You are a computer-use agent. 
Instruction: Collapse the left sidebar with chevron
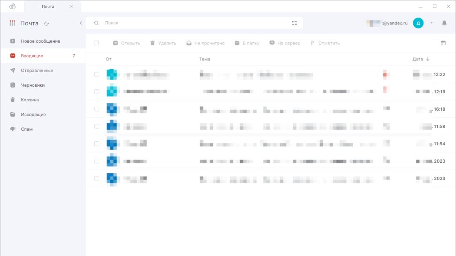click(81, 23)
